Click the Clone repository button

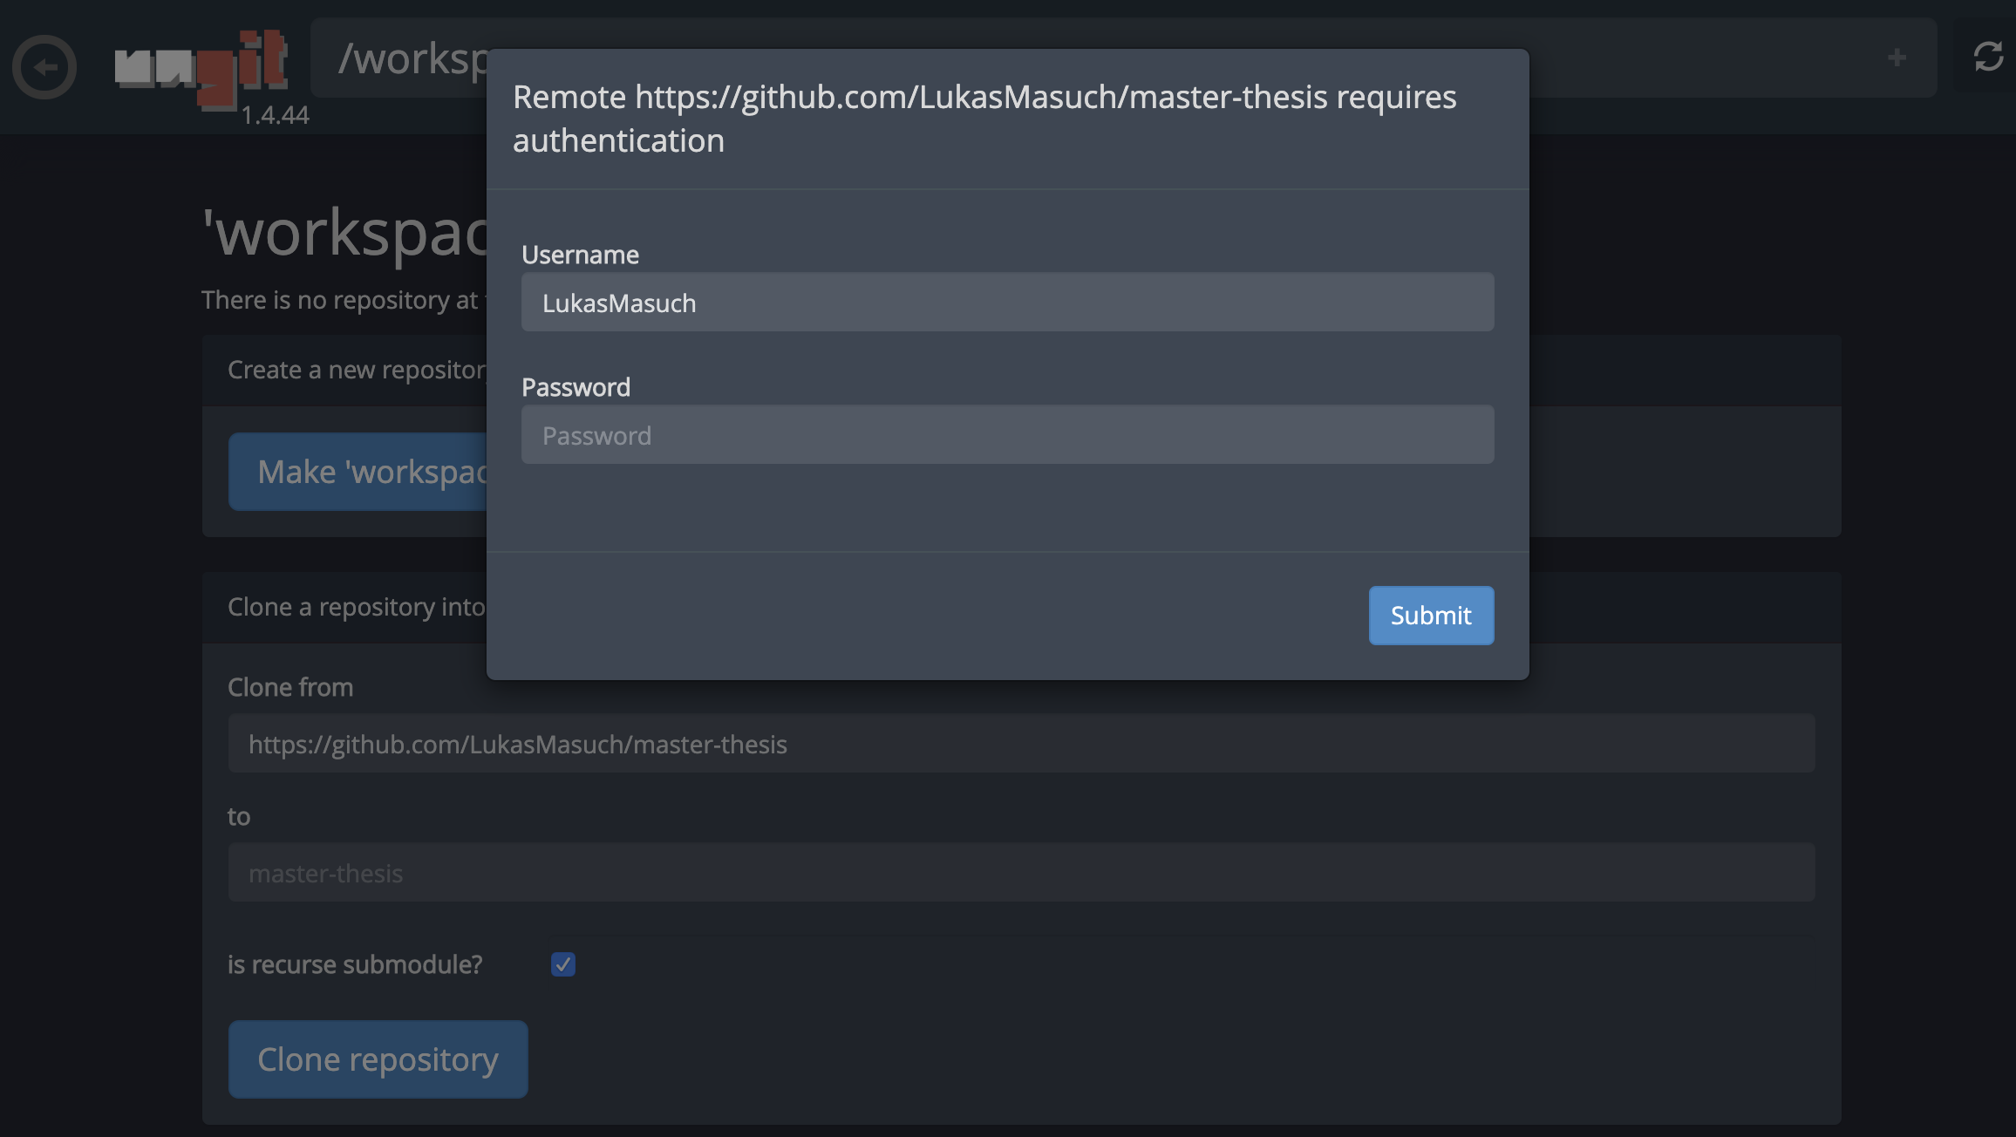tap(378, 1059)
